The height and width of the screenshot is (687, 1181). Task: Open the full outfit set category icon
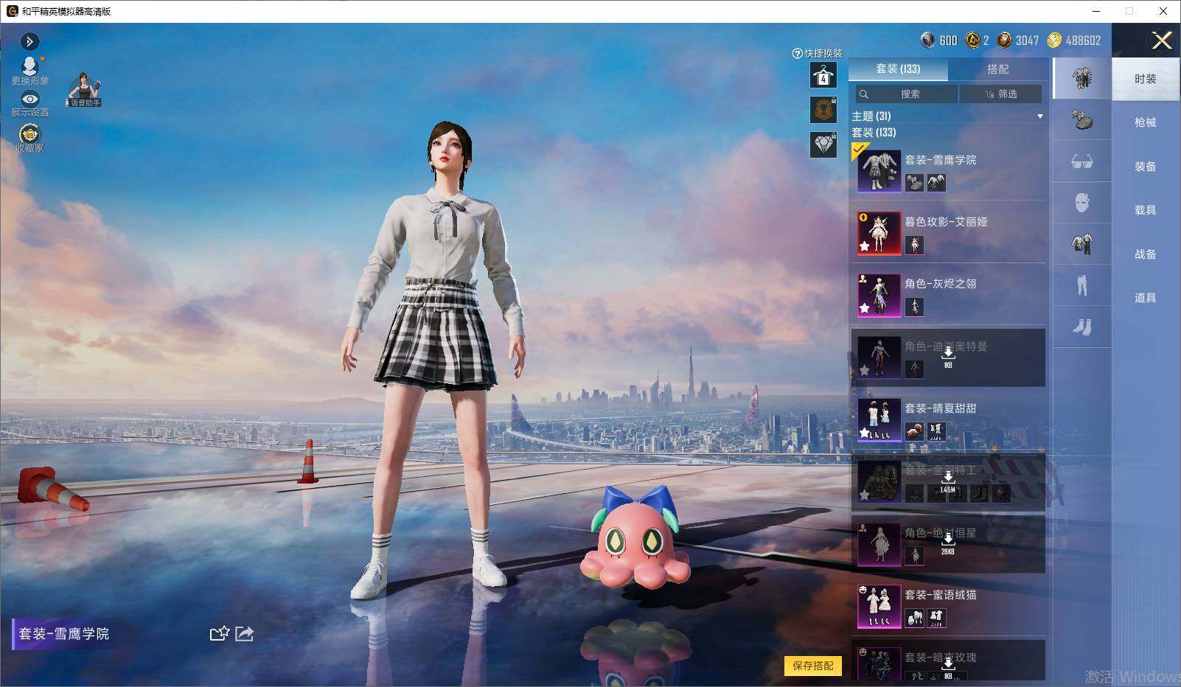pos(1081,78)
